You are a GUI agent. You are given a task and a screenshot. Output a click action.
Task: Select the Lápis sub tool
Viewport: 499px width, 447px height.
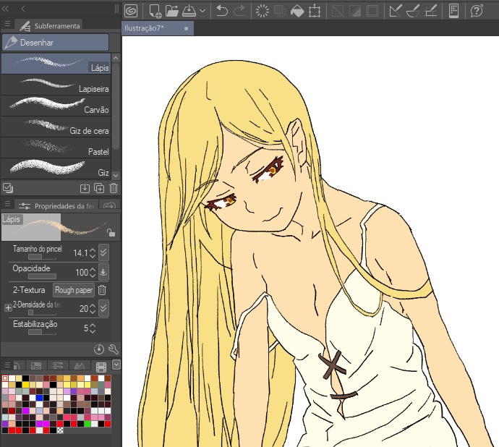click(x=56, y=64)
